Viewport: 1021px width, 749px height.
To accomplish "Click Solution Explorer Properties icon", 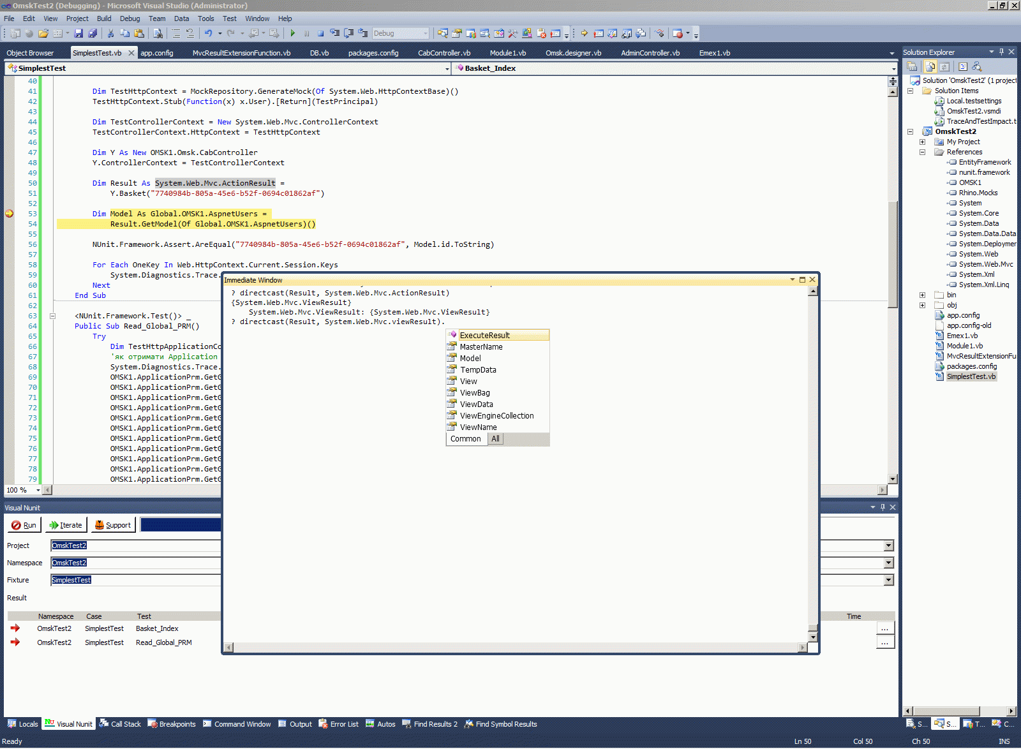I will tap(913, 66).
